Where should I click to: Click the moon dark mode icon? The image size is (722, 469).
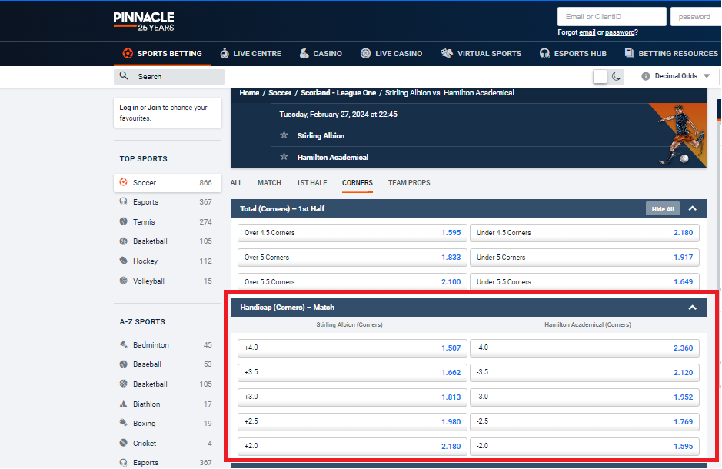tap(616, 76)
